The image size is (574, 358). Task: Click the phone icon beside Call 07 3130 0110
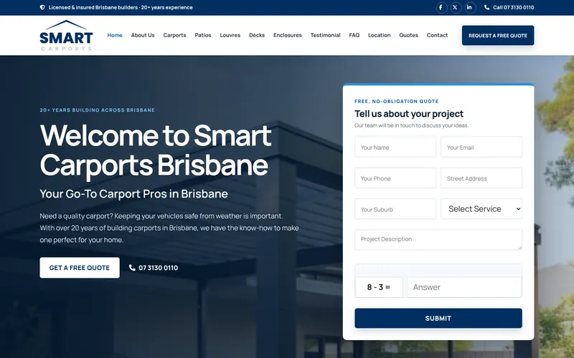tap(486, 7)
